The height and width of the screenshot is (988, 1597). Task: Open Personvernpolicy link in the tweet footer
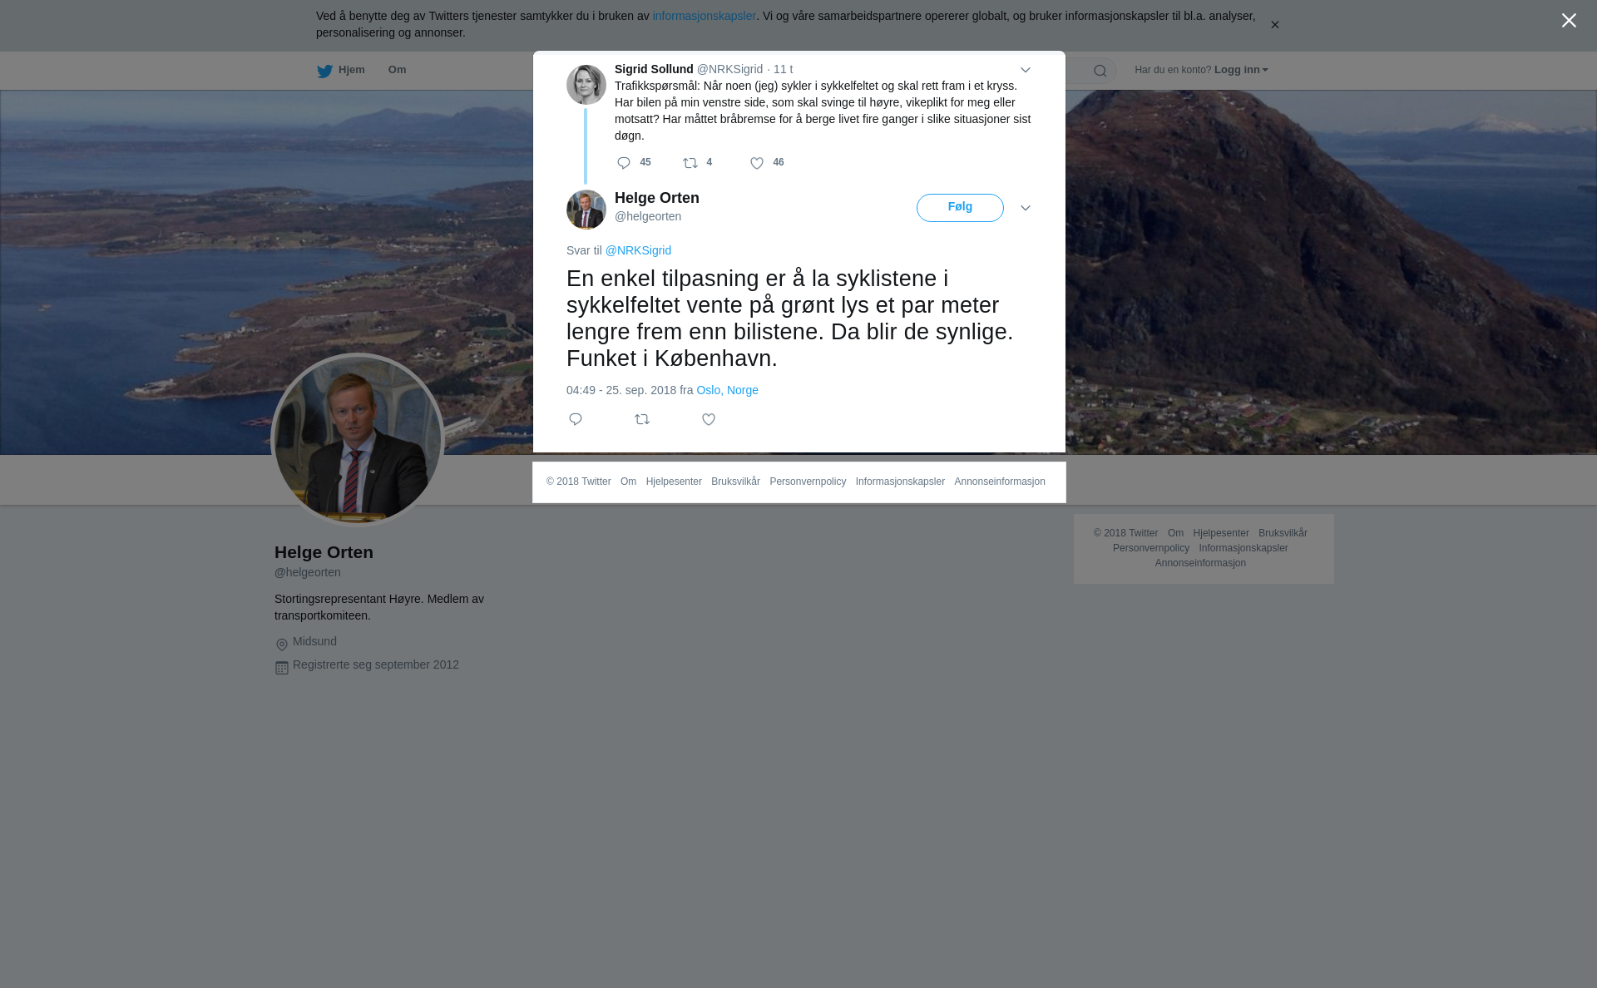(x=808, y=482)
